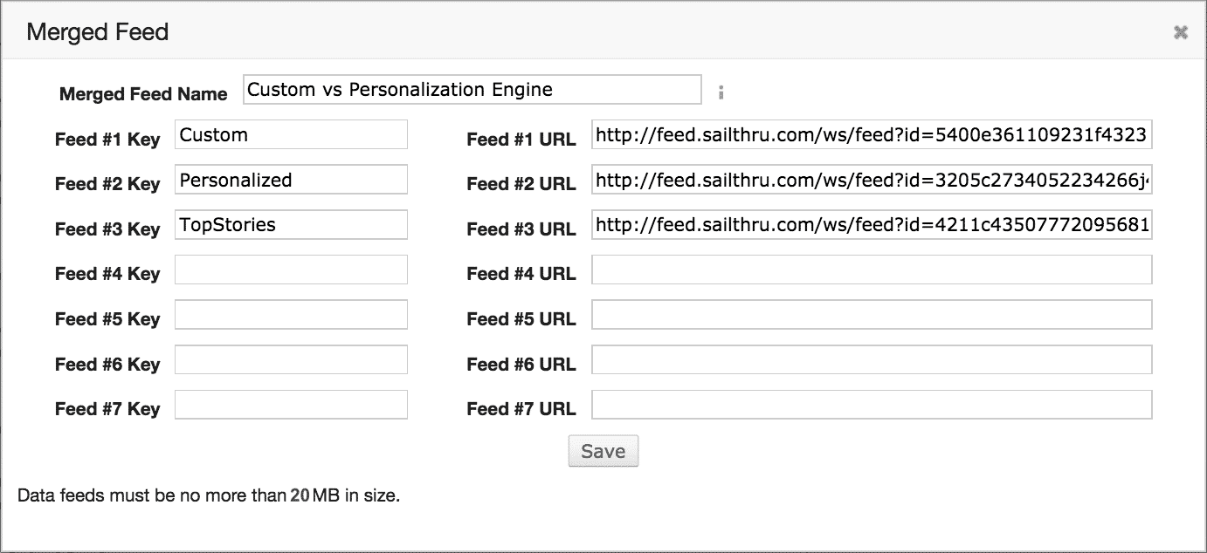Click into the Feed #1 URL field
The image size is (1207, 553).
872,135
